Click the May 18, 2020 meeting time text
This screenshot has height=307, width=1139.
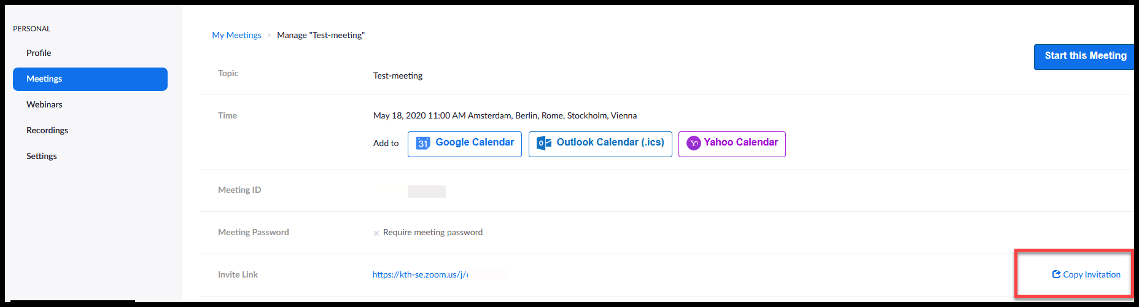[x=505, y=115]
